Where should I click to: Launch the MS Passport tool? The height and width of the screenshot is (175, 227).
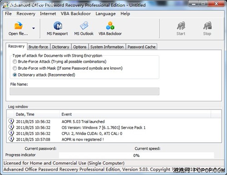click(x=57, y=28)
